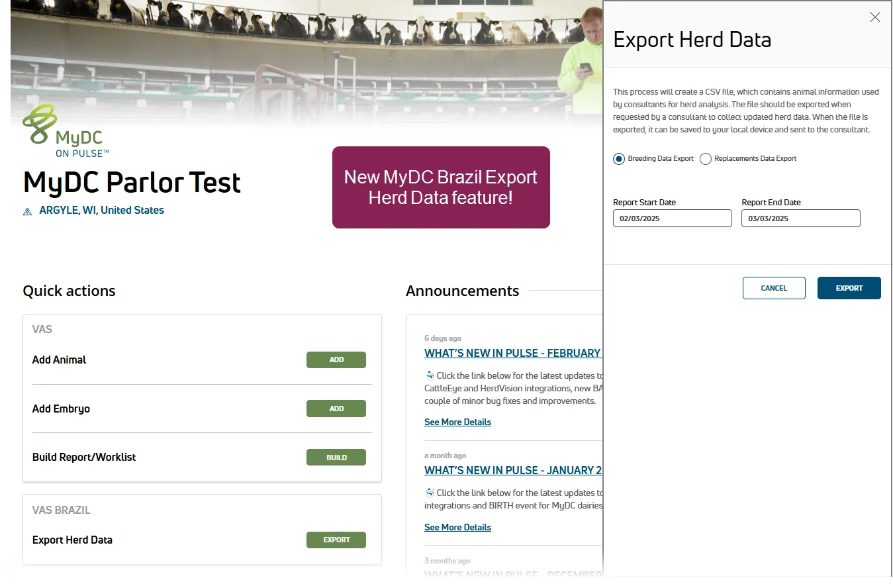The image size is (893, 586).
Task: Click ADD button for Add Embryo
Action: tap(336, 409)
